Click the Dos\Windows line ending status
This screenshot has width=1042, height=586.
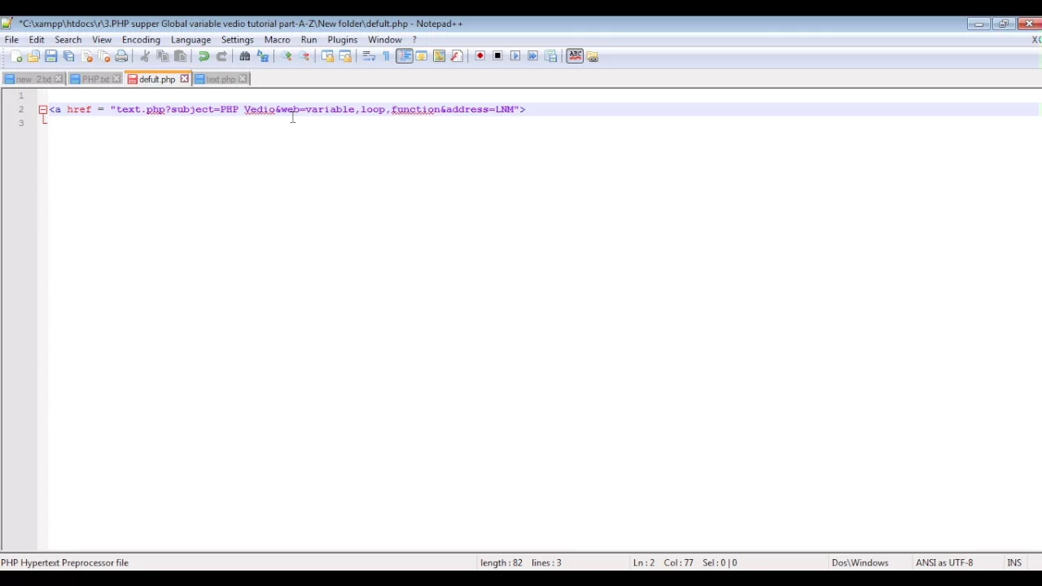860,562
